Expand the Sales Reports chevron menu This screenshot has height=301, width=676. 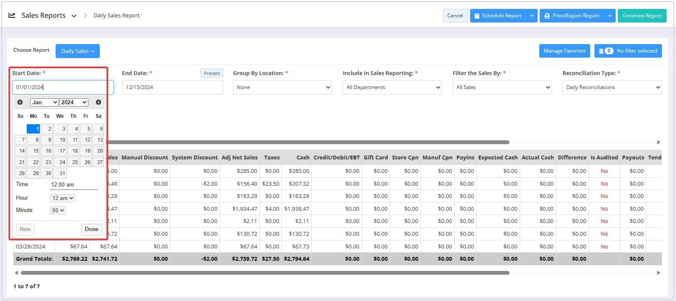click(x=74, y=16)
